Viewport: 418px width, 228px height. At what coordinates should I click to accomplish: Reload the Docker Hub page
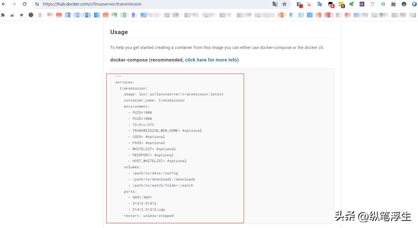coord(25,4)
